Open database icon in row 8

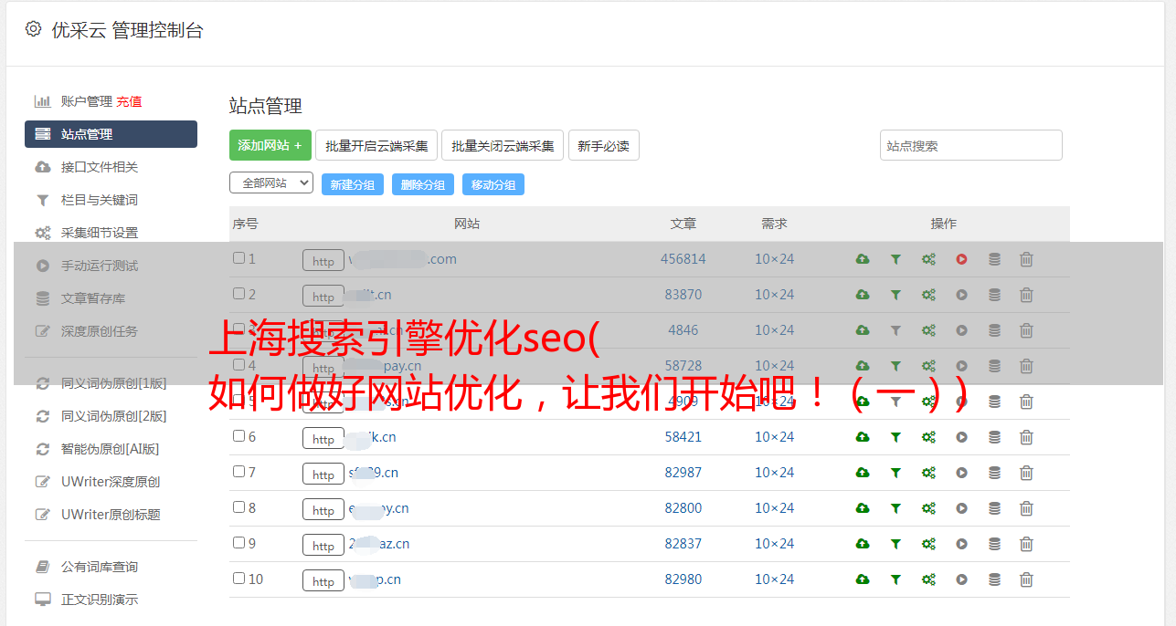tap(994, 508)
